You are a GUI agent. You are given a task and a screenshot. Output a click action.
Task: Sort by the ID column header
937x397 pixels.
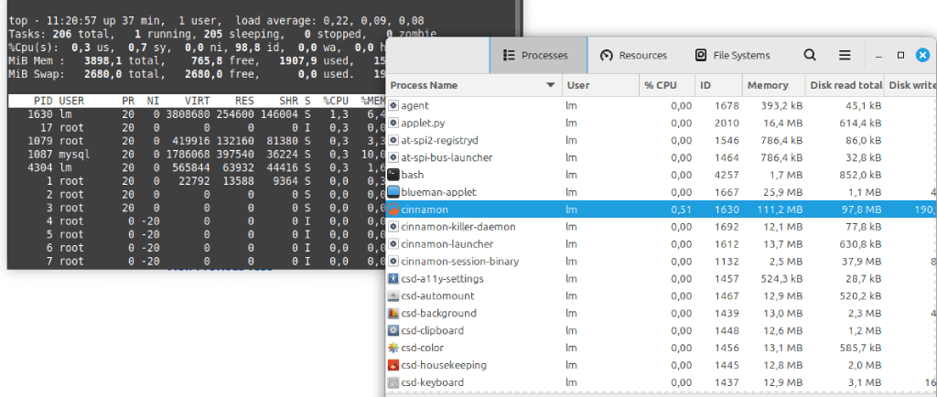coord(719,85)
